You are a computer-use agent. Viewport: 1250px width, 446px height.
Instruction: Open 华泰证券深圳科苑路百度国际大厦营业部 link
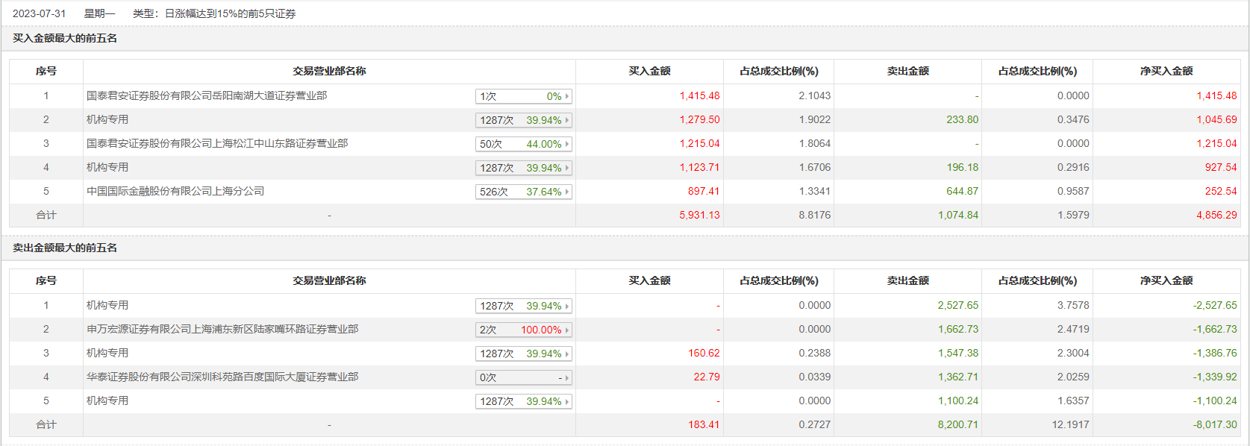[x=222, y=377]
